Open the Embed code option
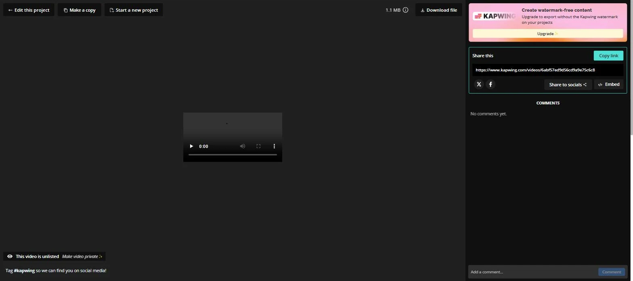The height and width of the screenshot is (281, 633). (609, 85)
